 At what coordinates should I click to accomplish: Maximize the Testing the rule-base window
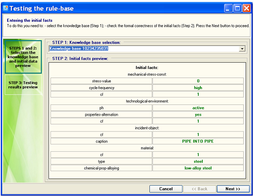pos(237,8)
